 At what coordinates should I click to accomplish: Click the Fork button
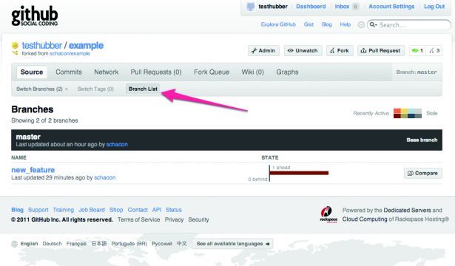pyautogui.click(x=340, y=51)
